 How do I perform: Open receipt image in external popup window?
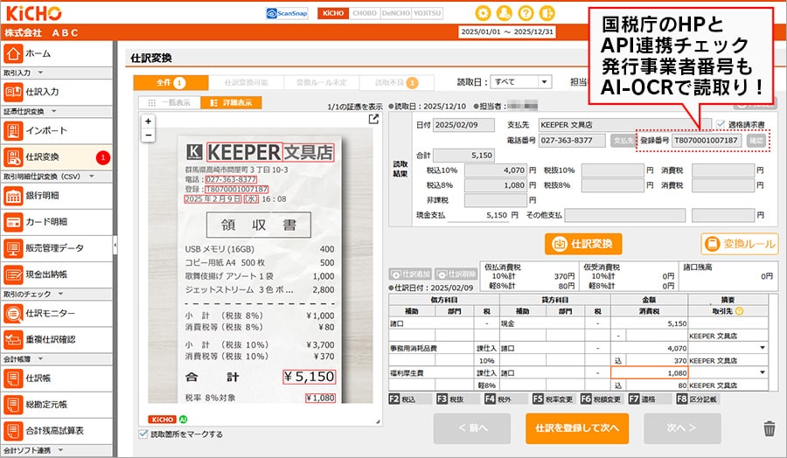pos(374,120)
